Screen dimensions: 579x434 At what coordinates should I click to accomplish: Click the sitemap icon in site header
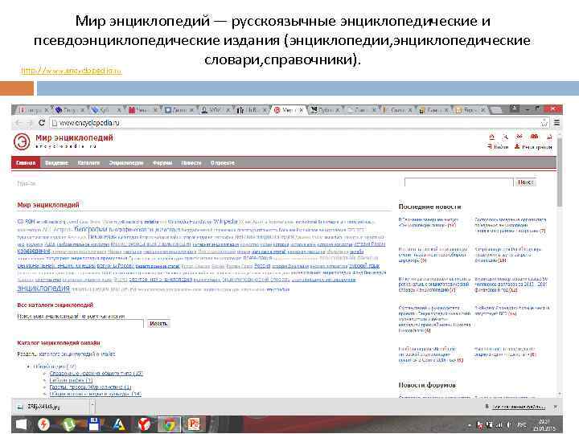(534, 137)
